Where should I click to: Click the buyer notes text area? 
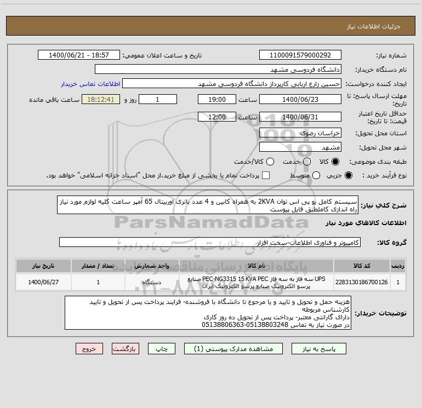coord(208,313)
